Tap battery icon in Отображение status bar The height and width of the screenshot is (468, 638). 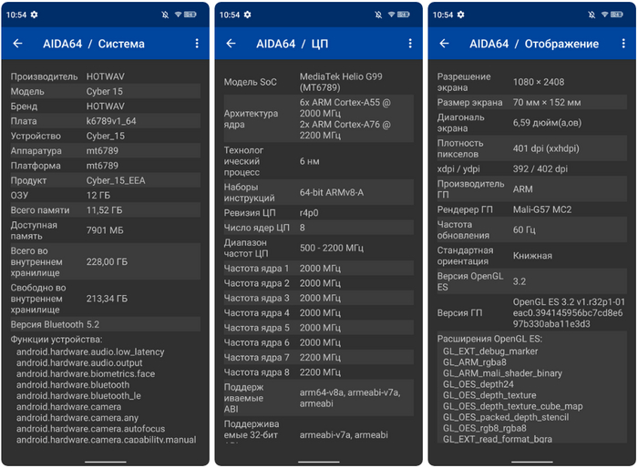click(x=617, y=15)
